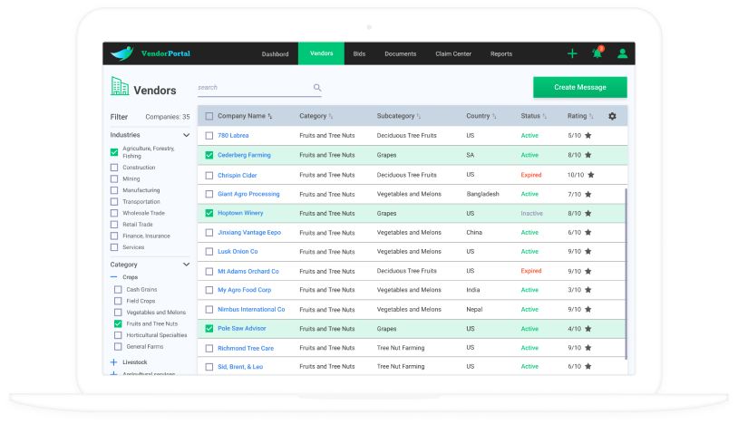Sort by Status column arrows
Image resolution: width=738 pixels, height=424 pixels.
tap(545, 116)
